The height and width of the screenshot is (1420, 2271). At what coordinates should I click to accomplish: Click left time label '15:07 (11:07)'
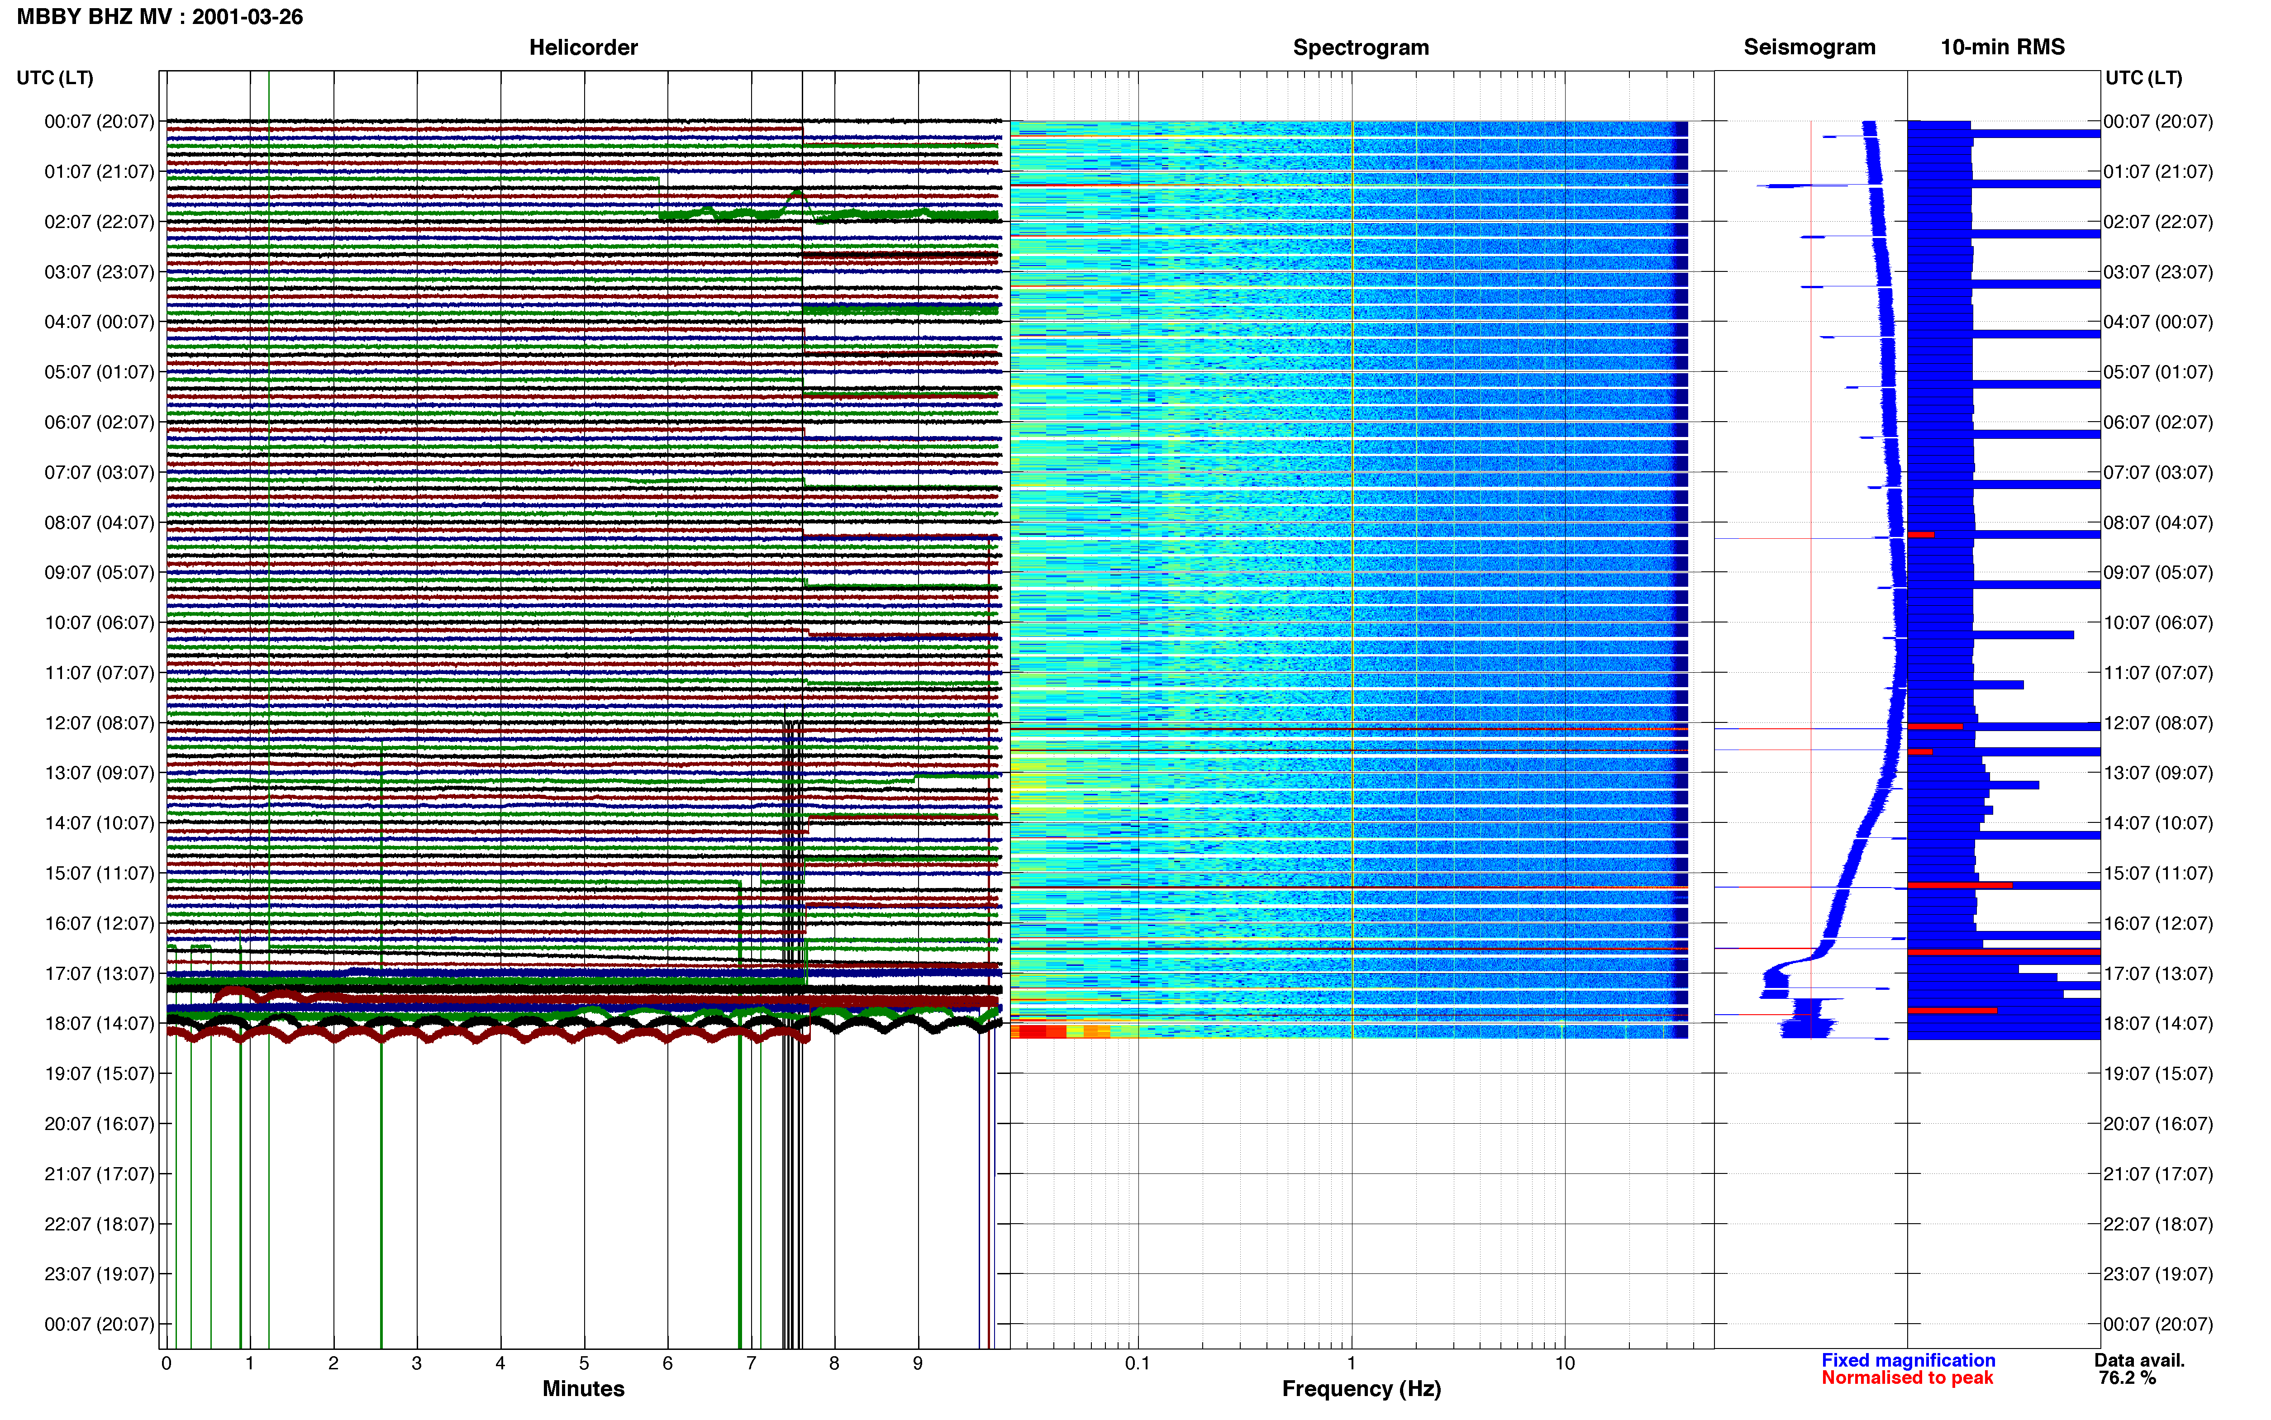coord(99,874)
